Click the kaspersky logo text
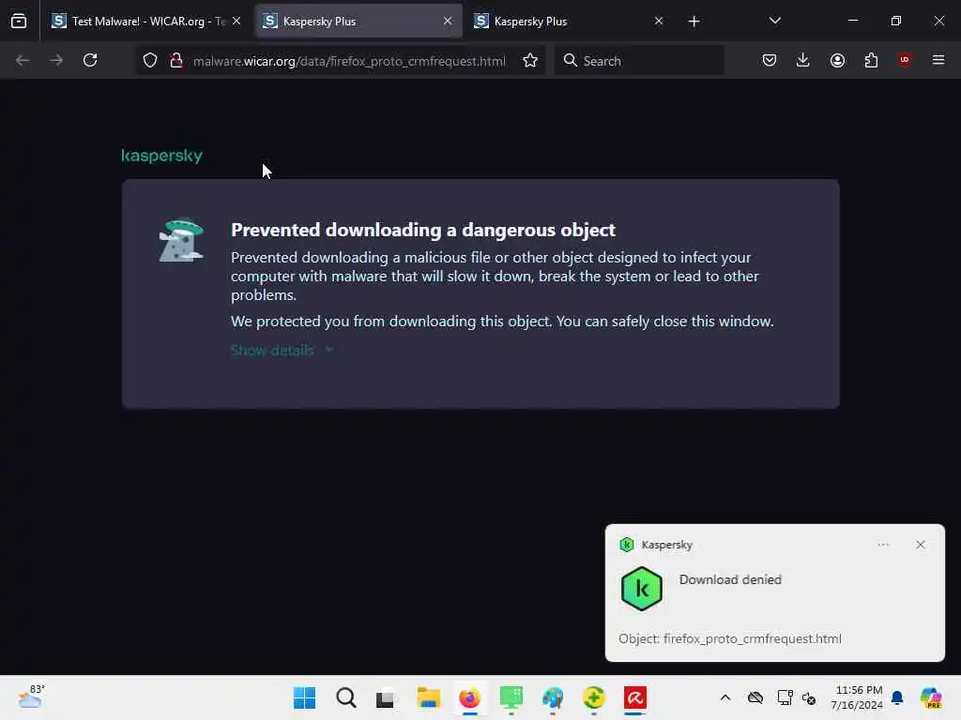Screen dimensions: 961x720 click(x=161, y=156)
